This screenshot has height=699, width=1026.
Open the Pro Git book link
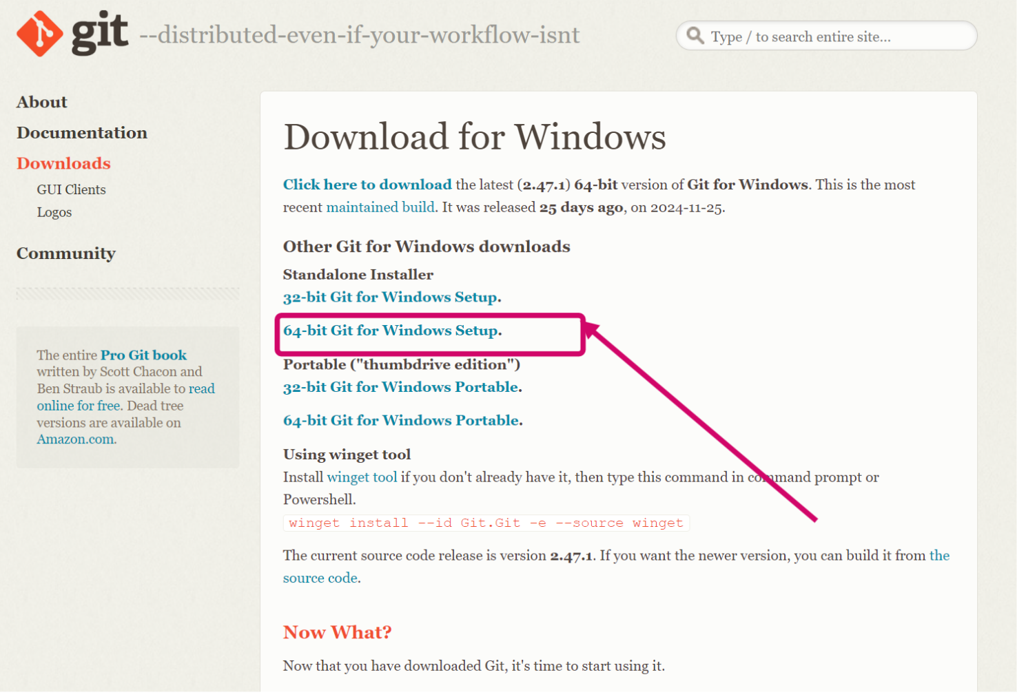[143, 355]
